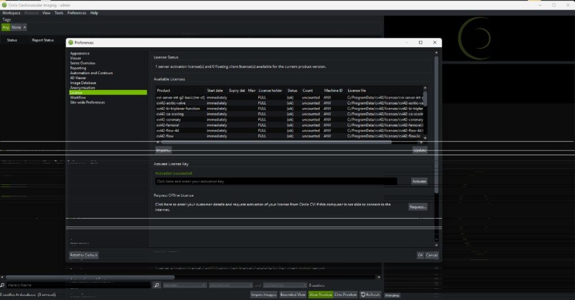
Task: Open the Workspace menu
Action: pyautogui.click(x=11, y=12)
